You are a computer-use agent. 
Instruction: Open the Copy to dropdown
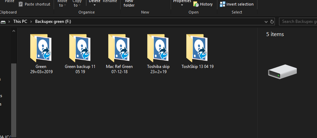pyautogui.click(x=77, y=3)
